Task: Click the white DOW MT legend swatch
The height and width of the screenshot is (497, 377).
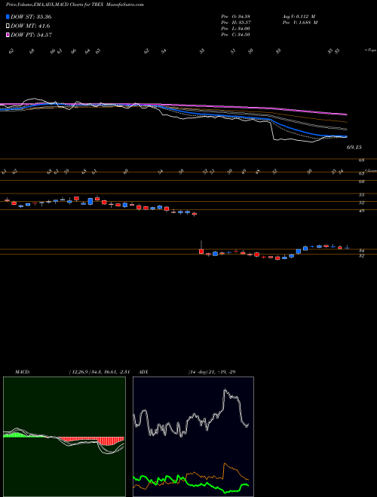Action: tap(8, 26)
